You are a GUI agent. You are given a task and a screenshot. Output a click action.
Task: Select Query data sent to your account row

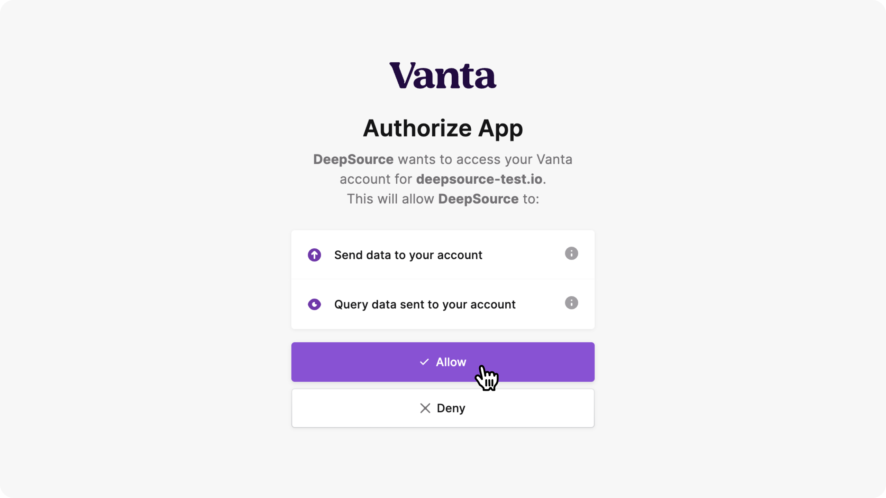pyautogui.click(x=443, y=304)
